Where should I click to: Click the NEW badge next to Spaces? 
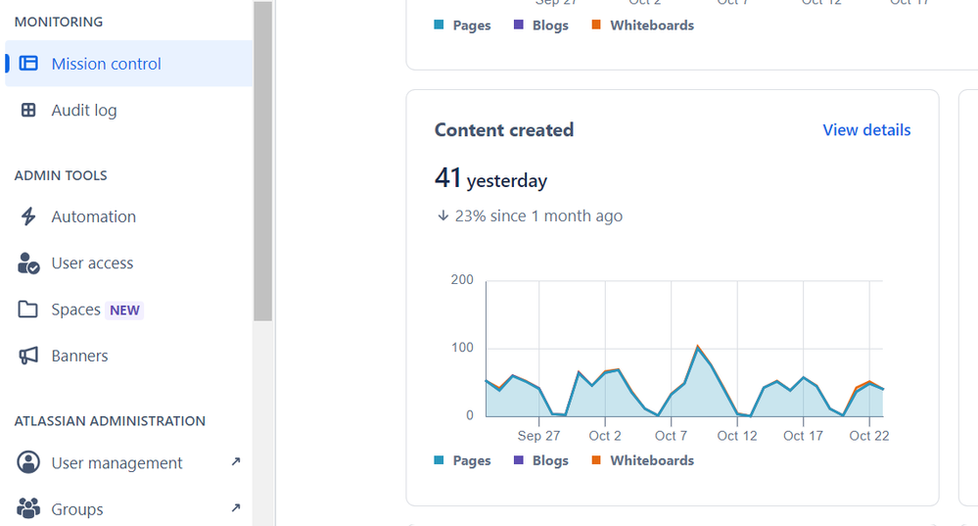point(124,311)
